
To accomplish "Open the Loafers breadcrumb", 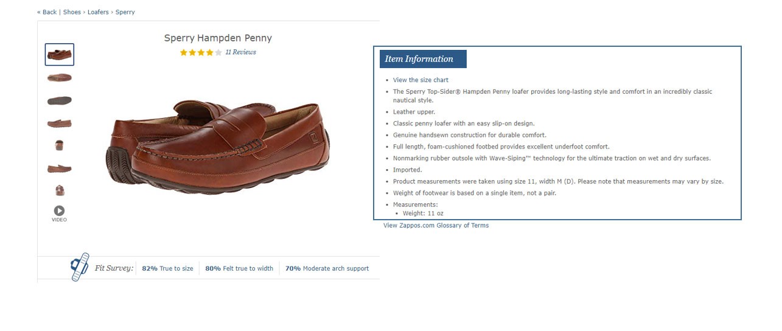I will click(98, 12).
